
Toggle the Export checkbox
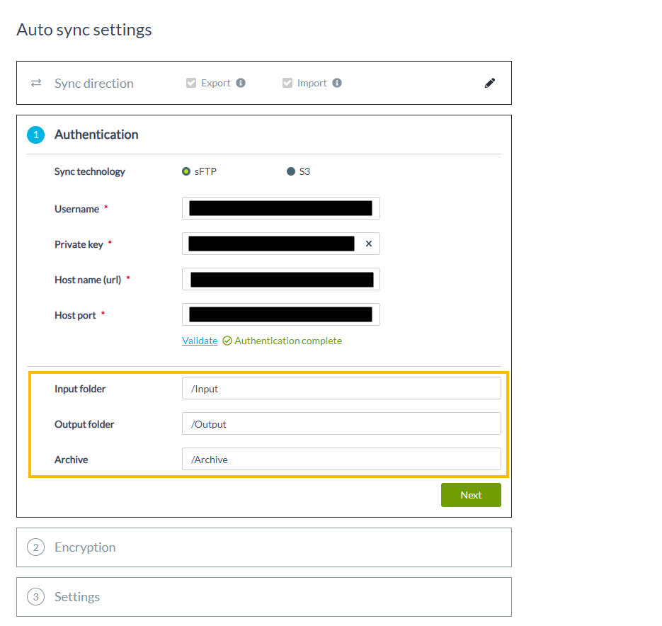point(191,83)
